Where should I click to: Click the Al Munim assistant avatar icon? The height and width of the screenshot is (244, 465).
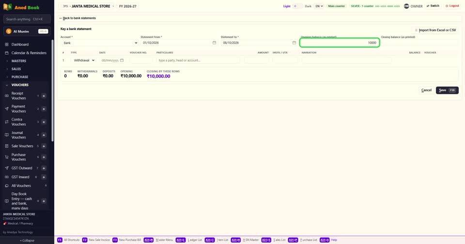point(9,31)
